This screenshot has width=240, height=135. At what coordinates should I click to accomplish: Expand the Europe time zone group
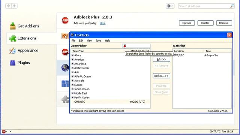[73, 85]
